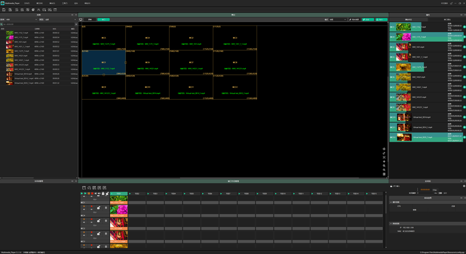Open the settings gear in top toolbar
The width and height of the screenshot is (466, 254).
[x=33, y=10]
